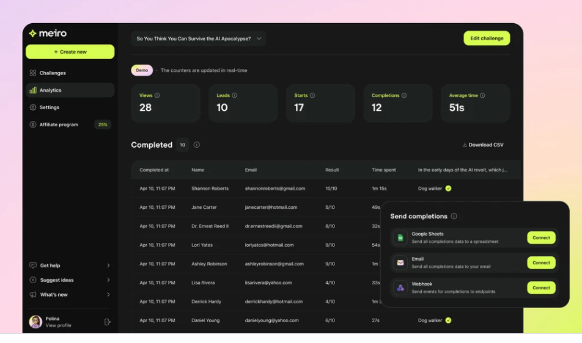Click the AI revolt question column header
The image size is (582, 343).
tap(463, 170)
